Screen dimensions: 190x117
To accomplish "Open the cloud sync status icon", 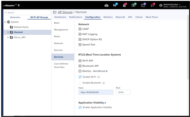I will coord(106,5).
